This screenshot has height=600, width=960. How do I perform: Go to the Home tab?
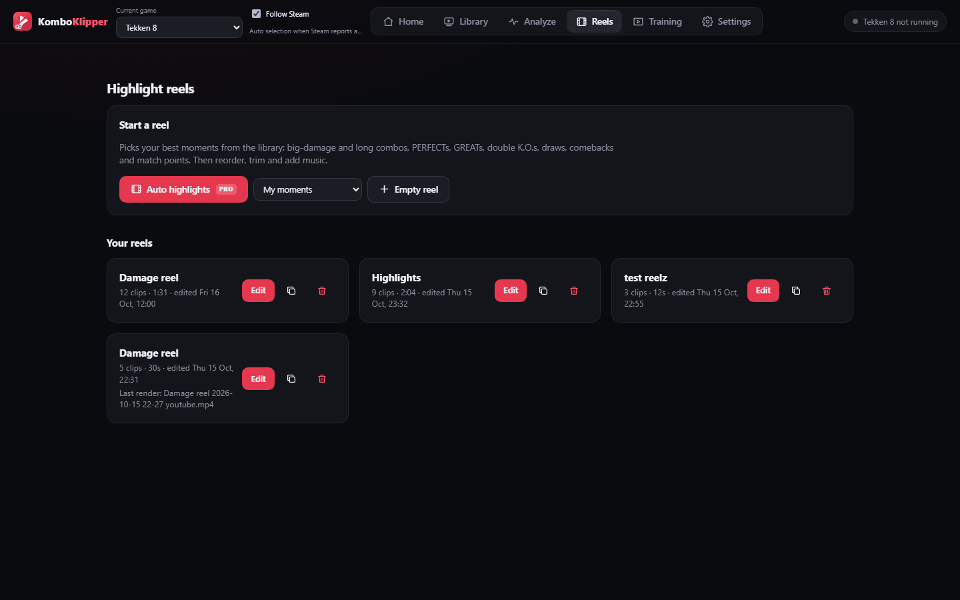pos(403,21)
